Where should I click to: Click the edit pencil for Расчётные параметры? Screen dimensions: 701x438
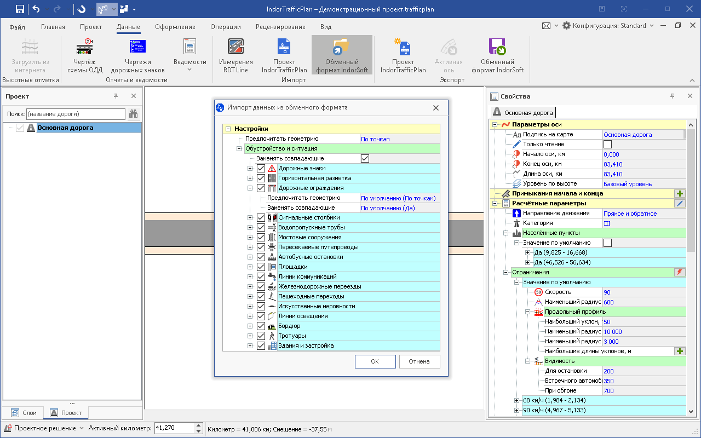click(680, 203)
